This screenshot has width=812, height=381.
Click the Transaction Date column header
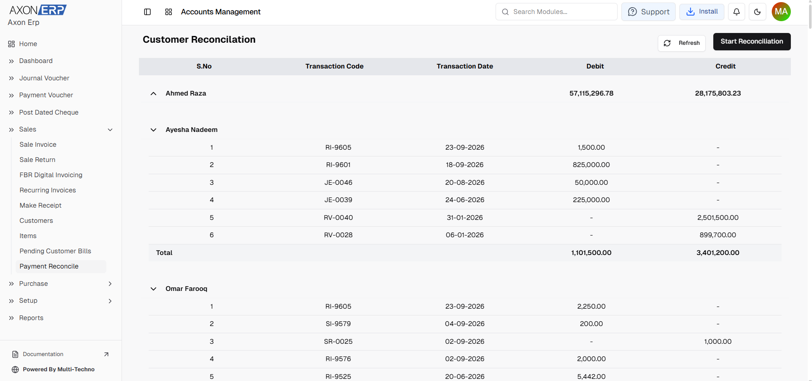pos(465,66)
